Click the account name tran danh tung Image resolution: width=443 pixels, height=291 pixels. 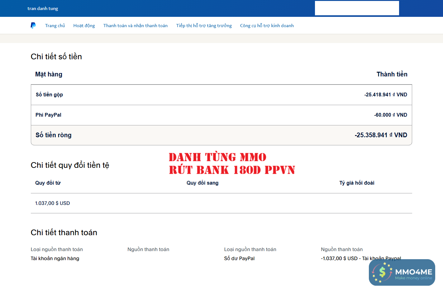tap(43, 8)
